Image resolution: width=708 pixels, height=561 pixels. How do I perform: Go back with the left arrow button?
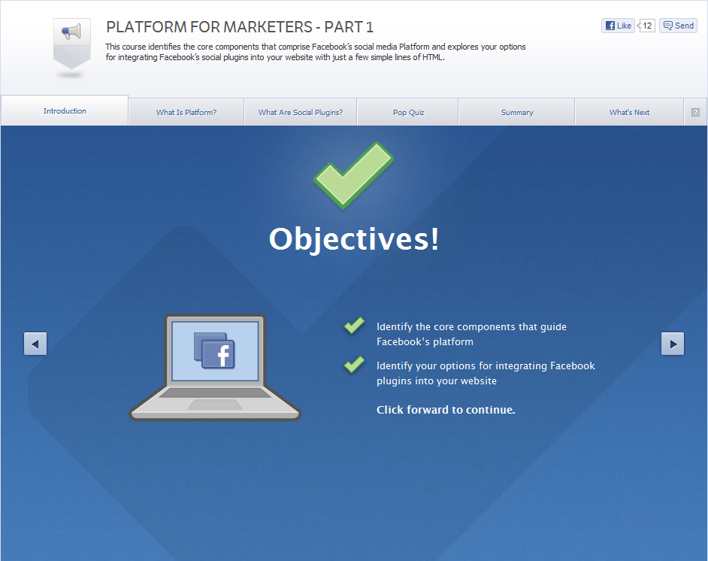[35, 344]
